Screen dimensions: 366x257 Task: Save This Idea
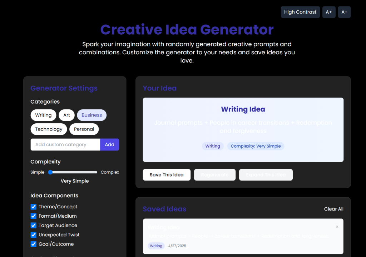[x=167, y=175]
